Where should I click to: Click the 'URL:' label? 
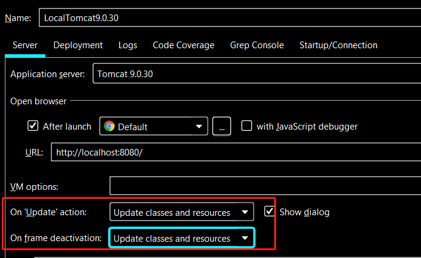pyautogui.click(x=34, y=153)
